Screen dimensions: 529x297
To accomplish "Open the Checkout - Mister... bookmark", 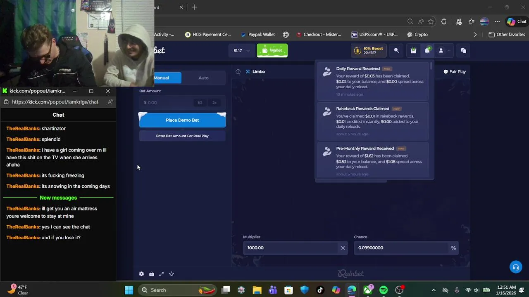I will pyautogui.click(x=319, y=35).
